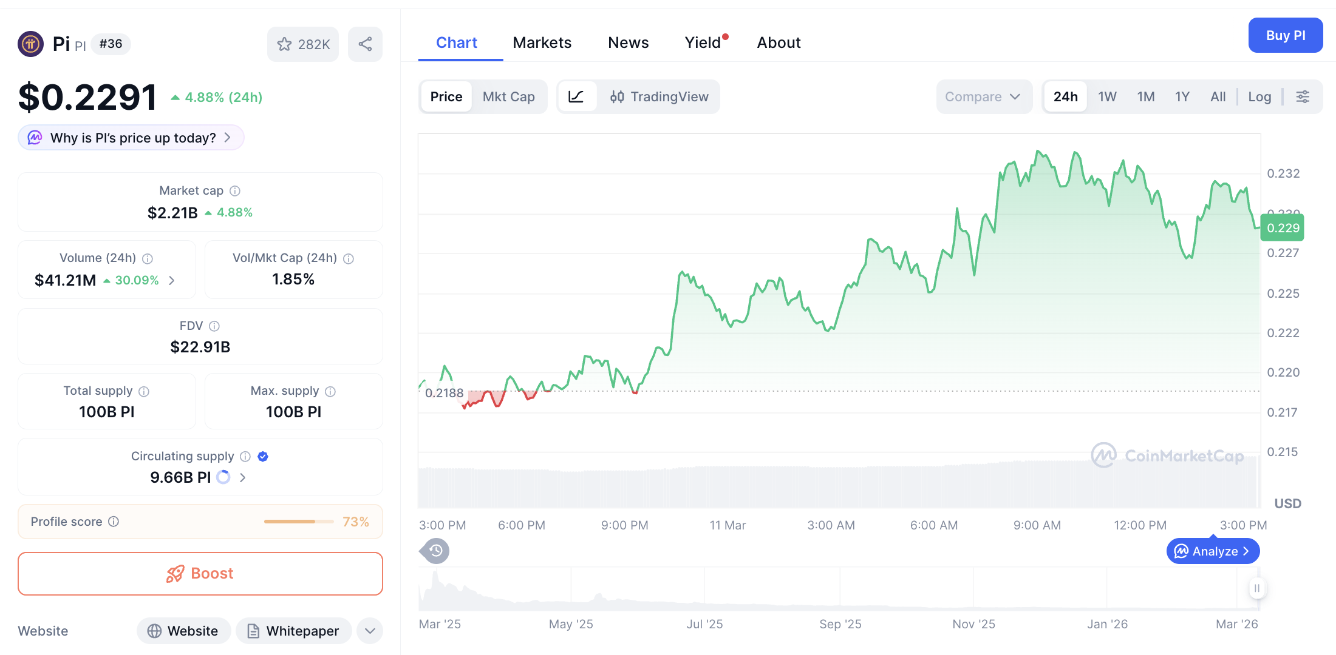Screen dimensions: 1336x655
Task: Expand circulating supply details chevron
Action: (243, 477)
